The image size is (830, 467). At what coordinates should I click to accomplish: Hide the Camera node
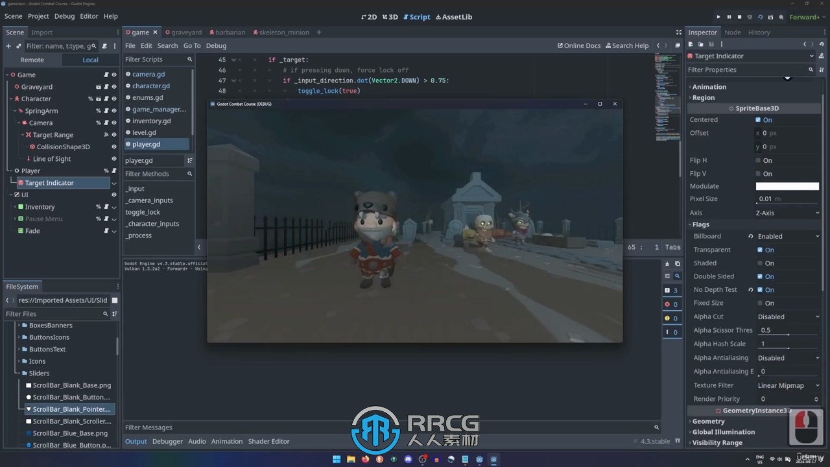tap(114, 123)
